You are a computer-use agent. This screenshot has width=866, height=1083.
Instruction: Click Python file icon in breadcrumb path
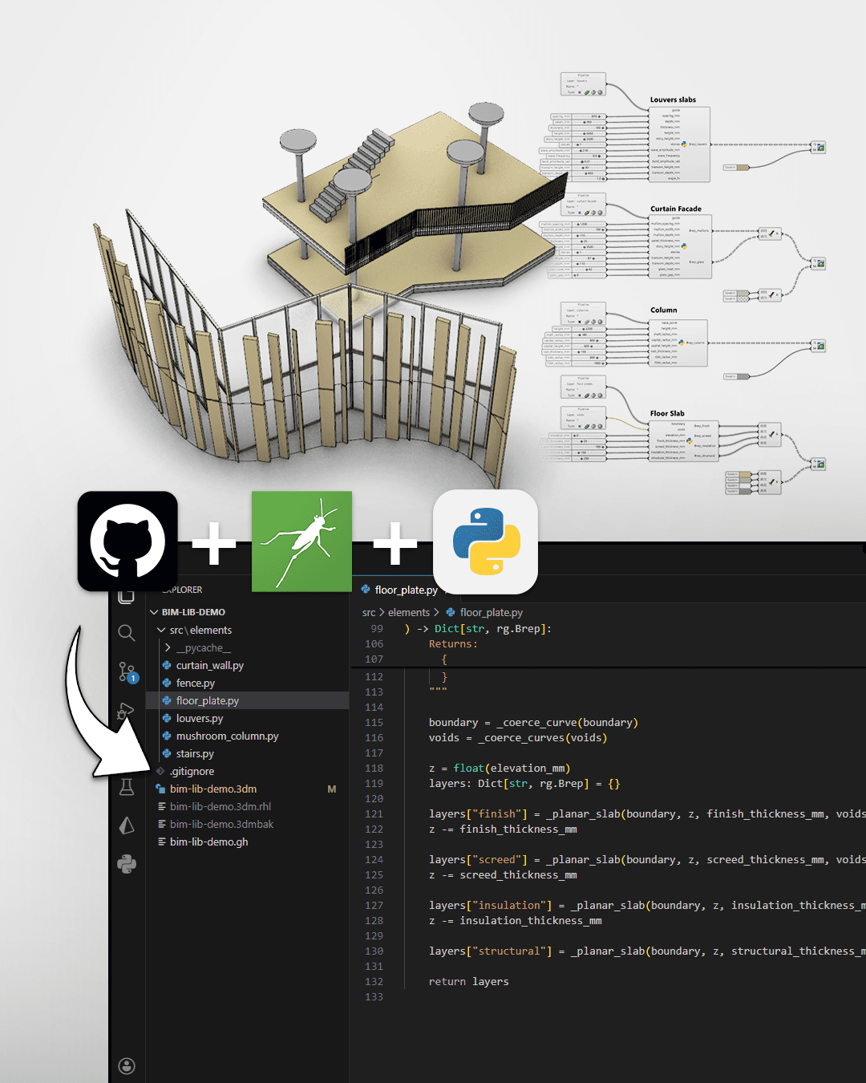451,612
